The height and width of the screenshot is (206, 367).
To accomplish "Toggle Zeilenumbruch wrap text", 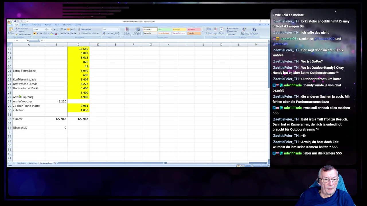I will (x=85, y=29).
